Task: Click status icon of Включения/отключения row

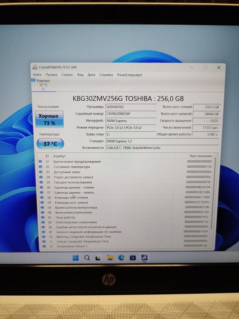Action: point(43,212)
